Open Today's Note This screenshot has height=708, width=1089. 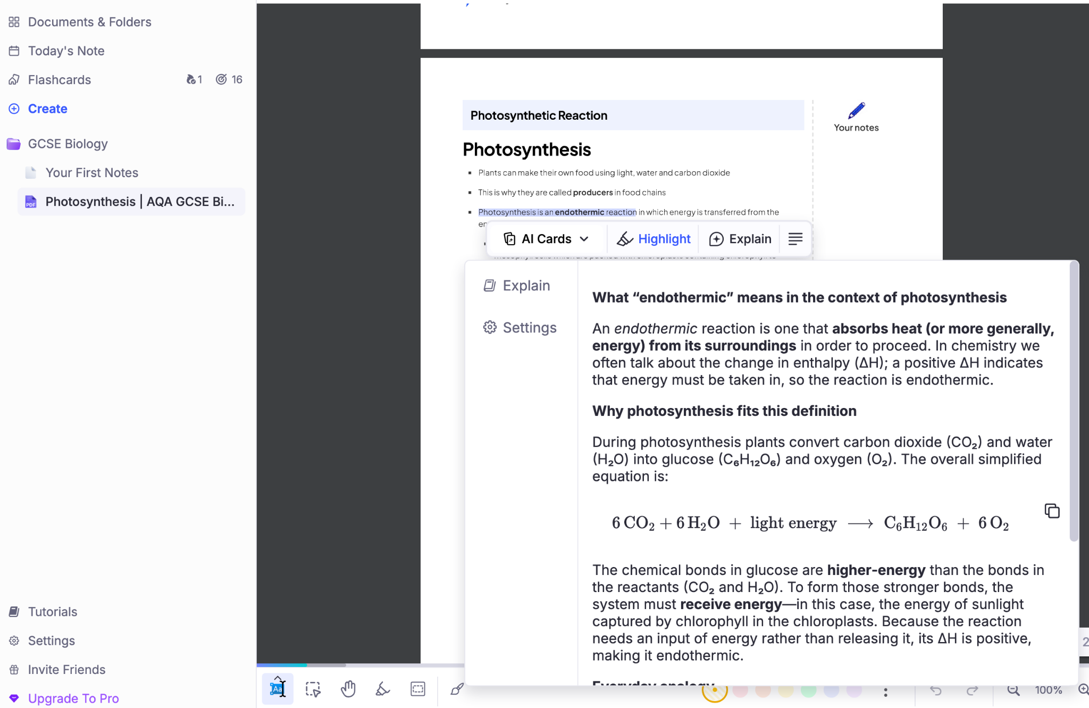[66, 51]
